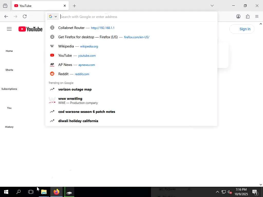
Task: Open the network status tray icon
Action: (x=224, y=192)
